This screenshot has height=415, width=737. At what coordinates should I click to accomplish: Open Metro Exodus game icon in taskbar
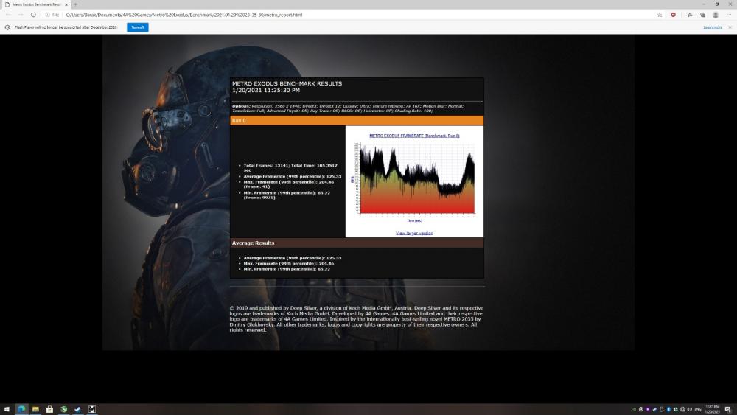92,409
